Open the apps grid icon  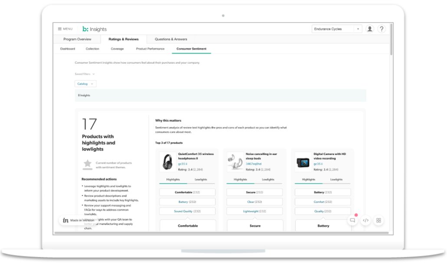coord(378,220)
